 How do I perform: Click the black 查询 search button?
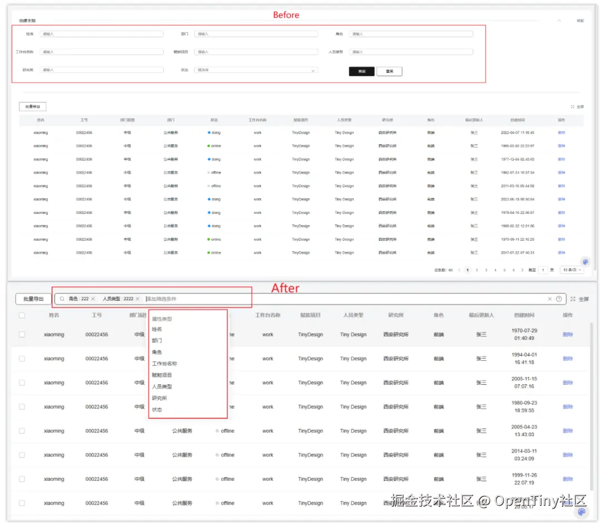tap(362, 71)
